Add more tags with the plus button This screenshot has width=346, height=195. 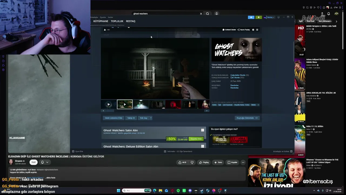coord(258,105)
